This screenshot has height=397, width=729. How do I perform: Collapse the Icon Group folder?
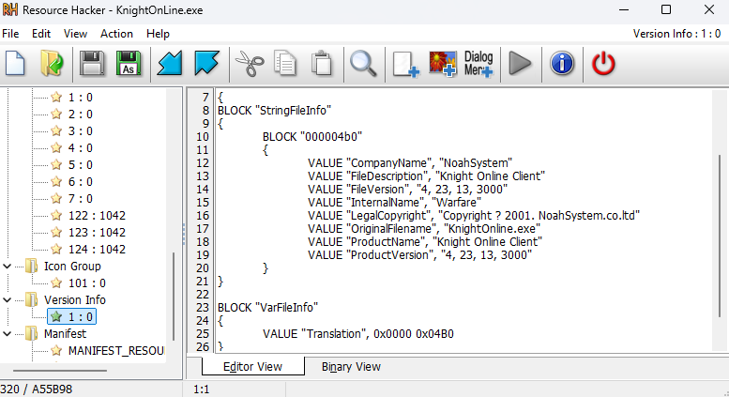pyautogui.click(x=7, y=267)
